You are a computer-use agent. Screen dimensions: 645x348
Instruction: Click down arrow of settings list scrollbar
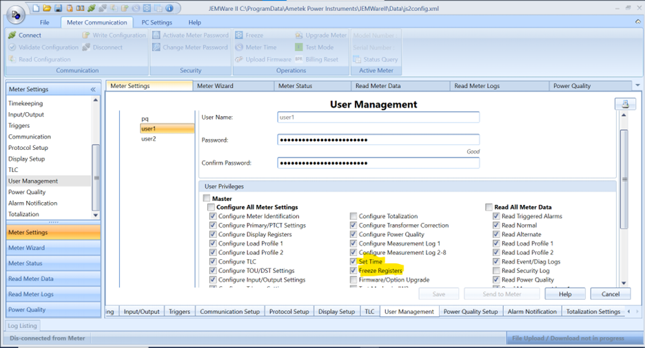point(95,215)
